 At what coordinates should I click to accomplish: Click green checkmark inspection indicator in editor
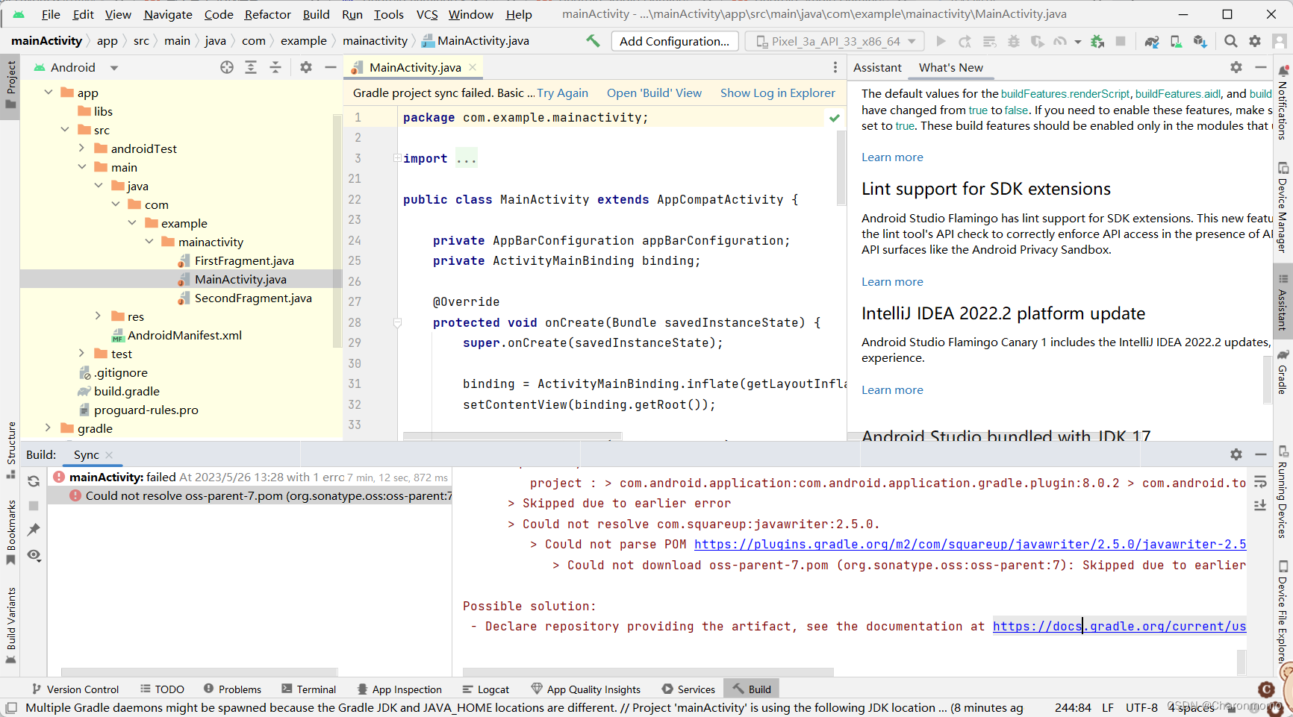coord(835,118)
